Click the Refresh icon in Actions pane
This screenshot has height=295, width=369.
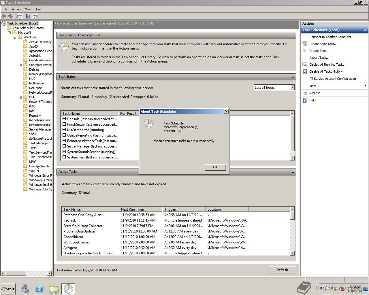[x=305, y=93]
